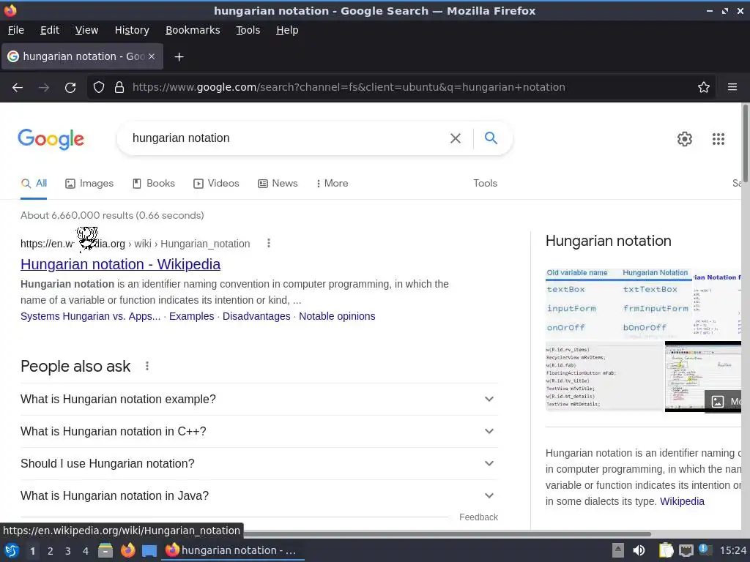The image size is (750, 562).
Task: Switch to workspace 2 in taskbar
Action: (x=51, y=551)
